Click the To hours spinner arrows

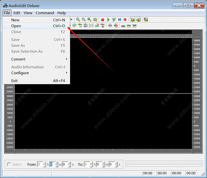91,165
